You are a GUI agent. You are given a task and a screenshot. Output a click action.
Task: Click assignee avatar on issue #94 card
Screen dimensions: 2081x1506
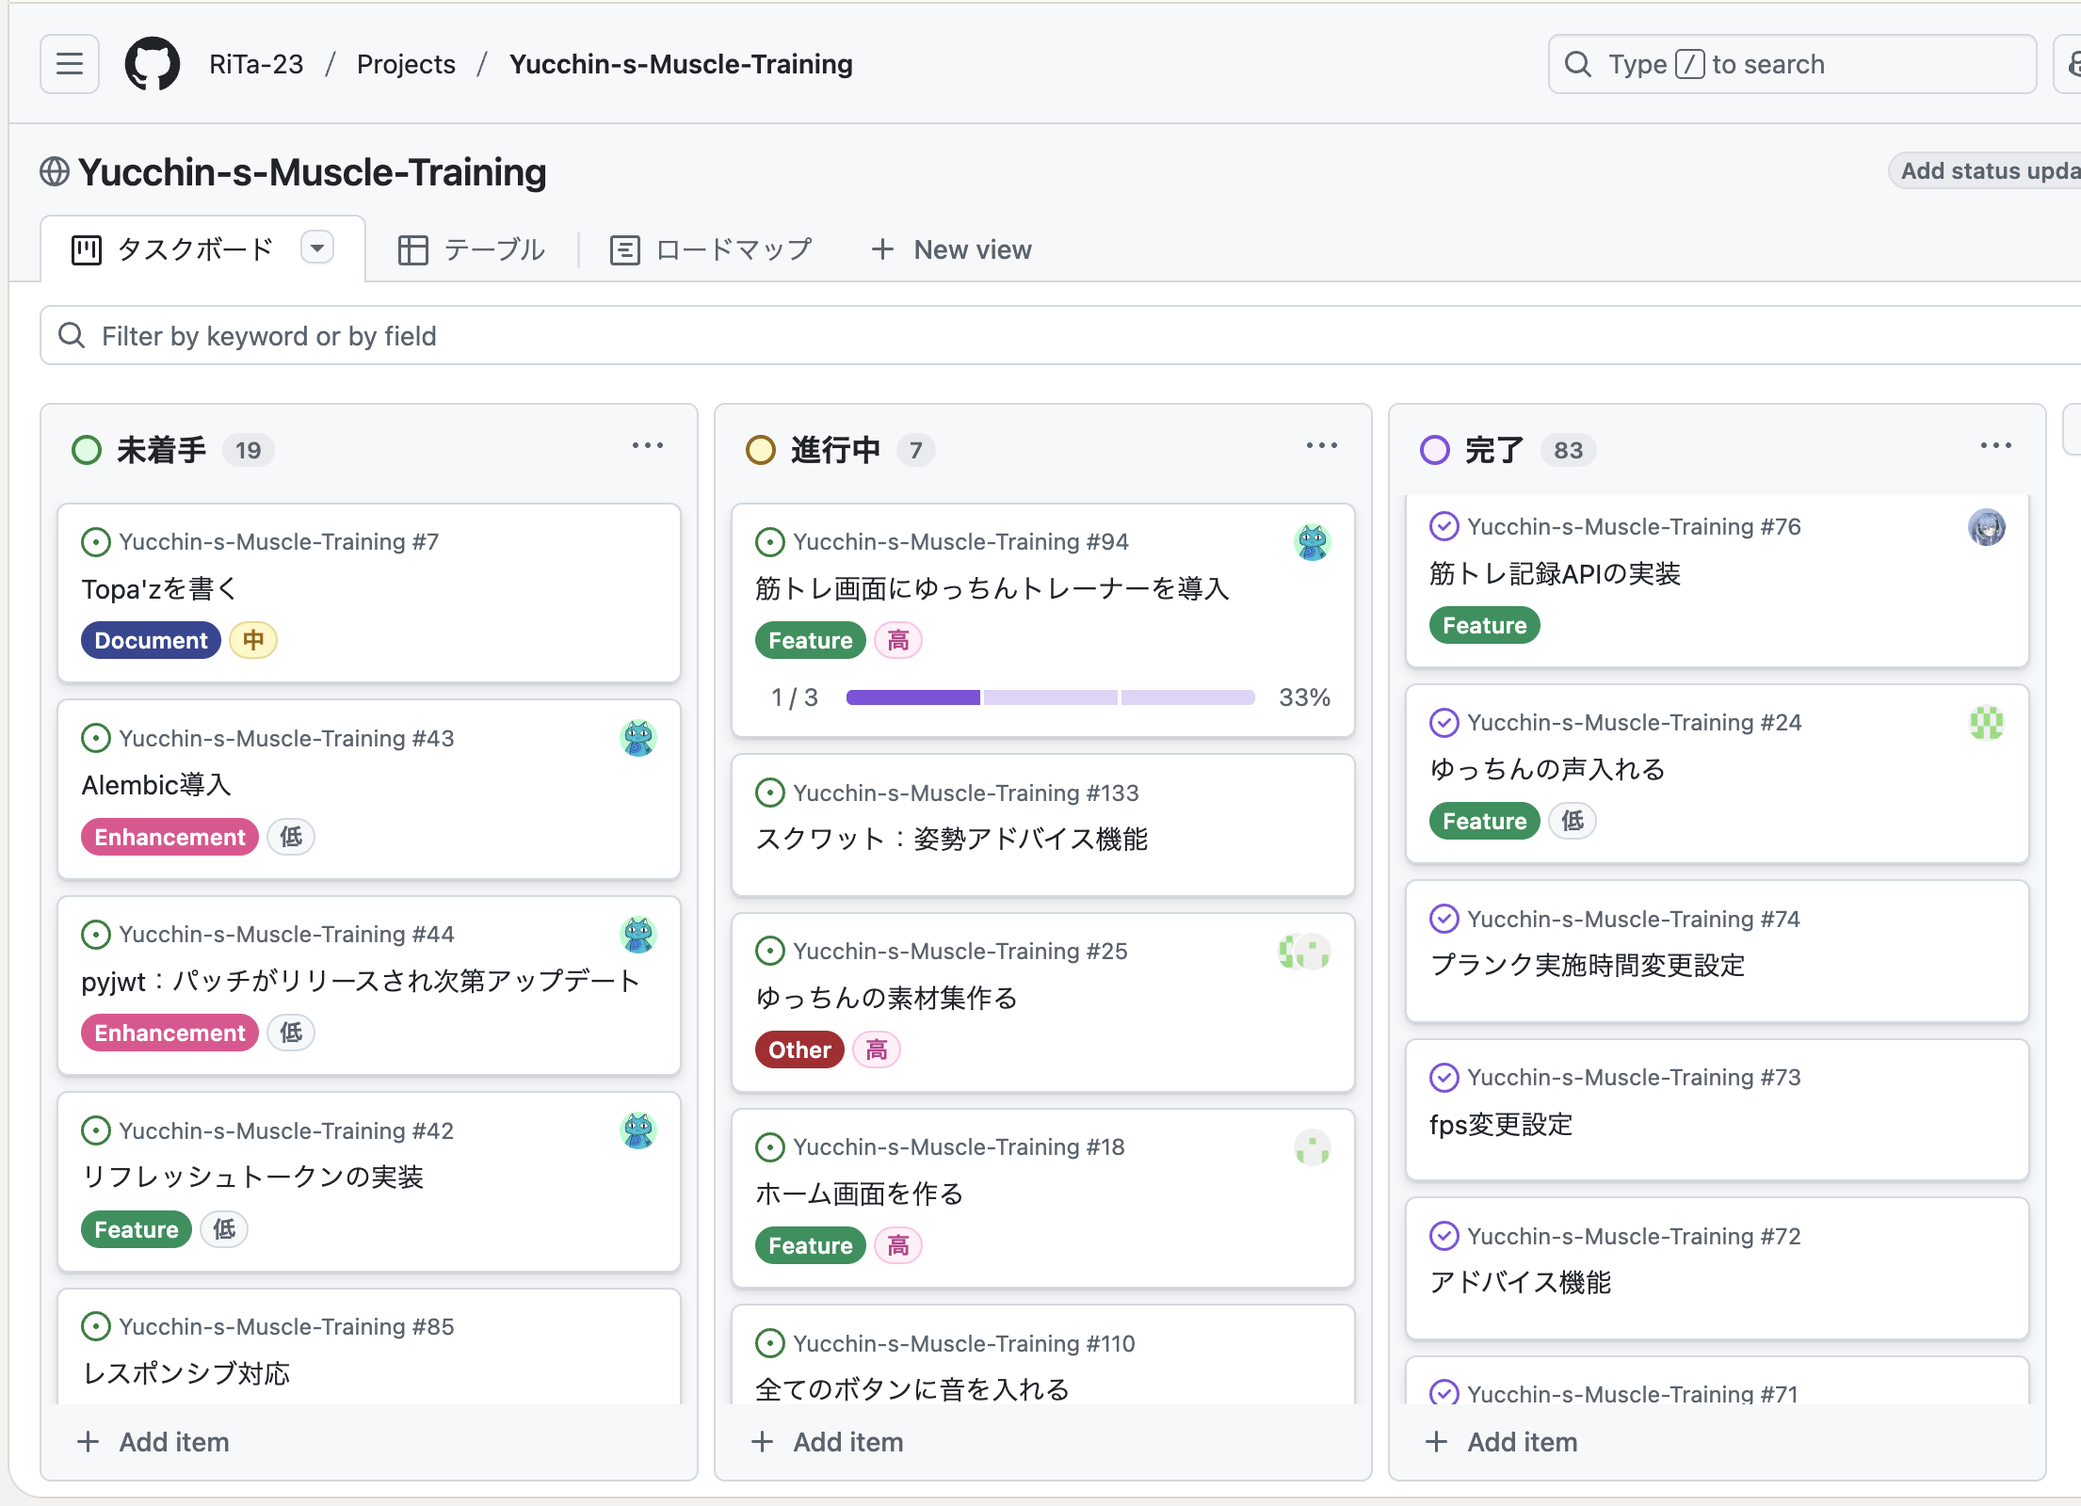tap(1312, 542)
